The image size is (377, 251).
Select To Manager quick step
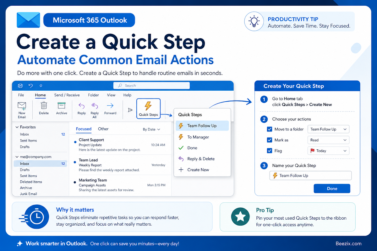tap(201, 137)
